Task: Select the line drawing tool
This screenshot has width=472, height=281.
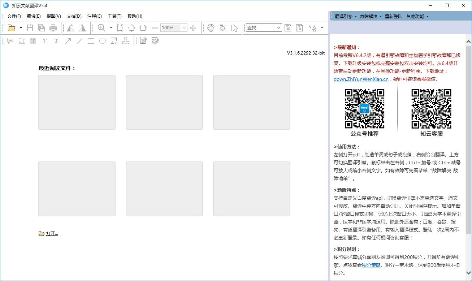Action: coord(79,41)
